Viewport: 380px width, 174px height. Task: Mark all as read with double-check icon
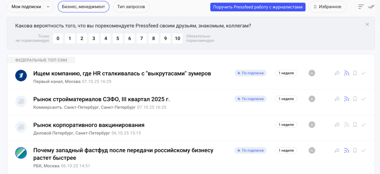click(x=371, y=7)
